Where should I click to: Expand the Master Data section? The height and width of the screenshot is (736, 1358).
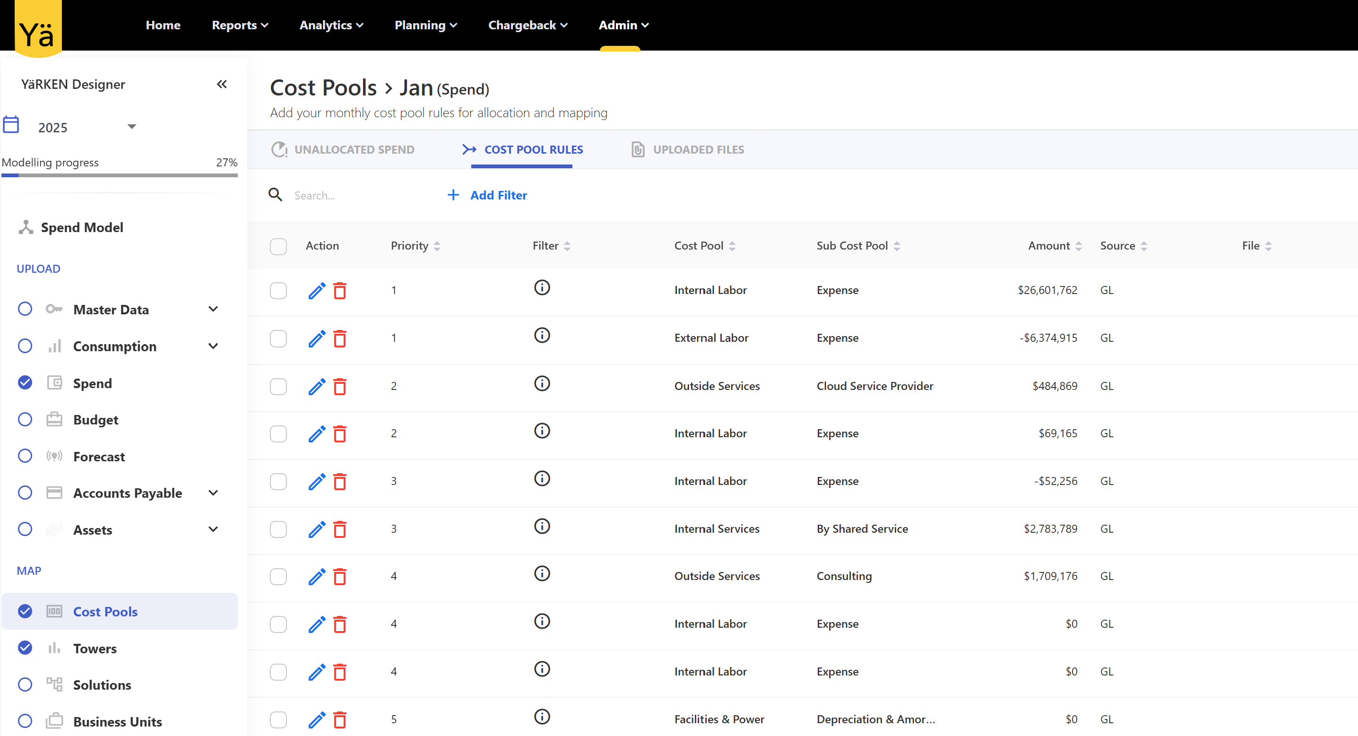[213, 310]
